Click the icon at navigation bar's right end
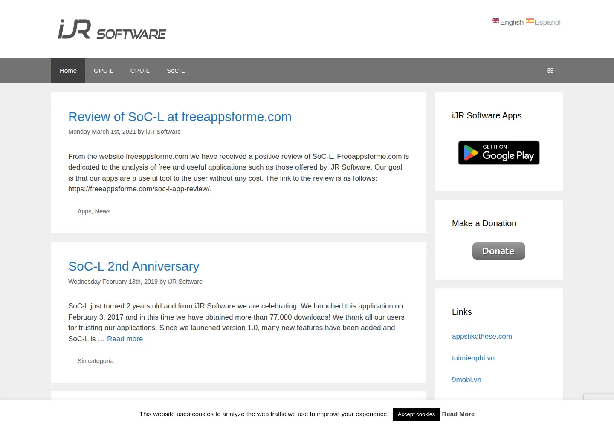Image resolution: width=614 pixels, height=426 pixels. click(550, 71)
